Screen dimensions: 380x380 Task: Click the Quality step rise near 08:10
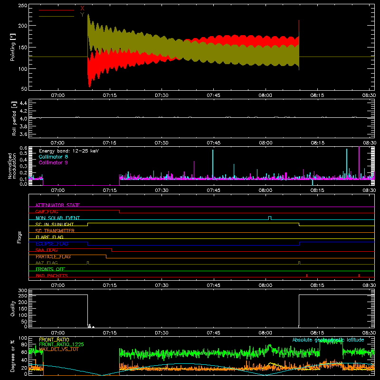pos(299,311)
